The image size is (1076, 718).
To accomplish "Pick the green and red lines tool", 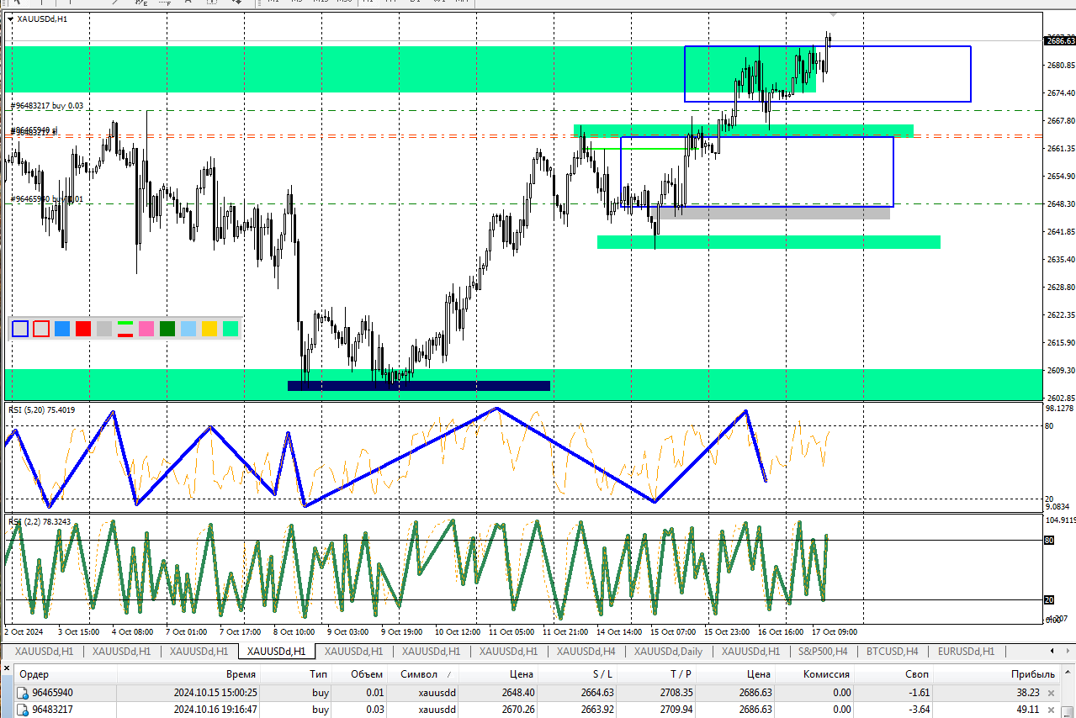I will coord(125,329).
